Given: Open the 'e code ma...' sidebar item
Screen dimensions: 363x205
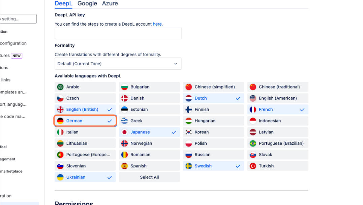Looking at the screenshot, I should (13, 116).
